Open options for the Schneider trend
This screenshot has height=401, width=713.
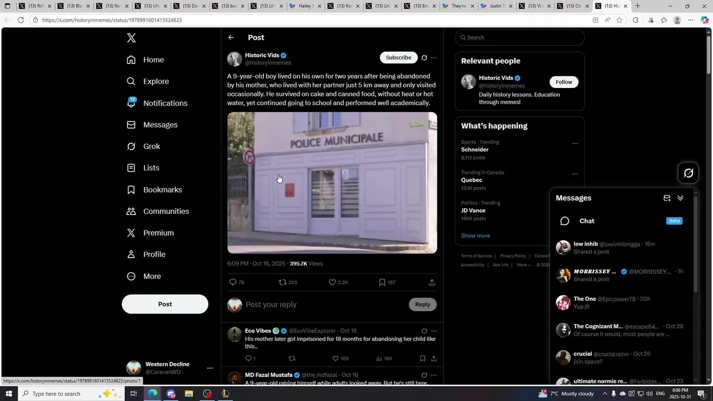point(575,143)
